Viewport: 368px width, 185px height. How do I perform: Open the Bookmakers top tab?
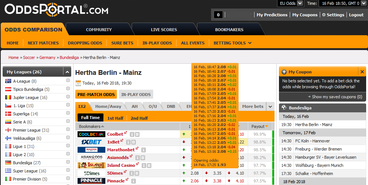[x=229, y=30]
